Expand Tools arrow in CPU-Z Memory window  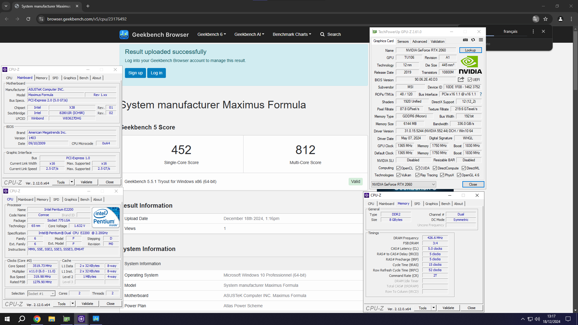click(433, 308)
